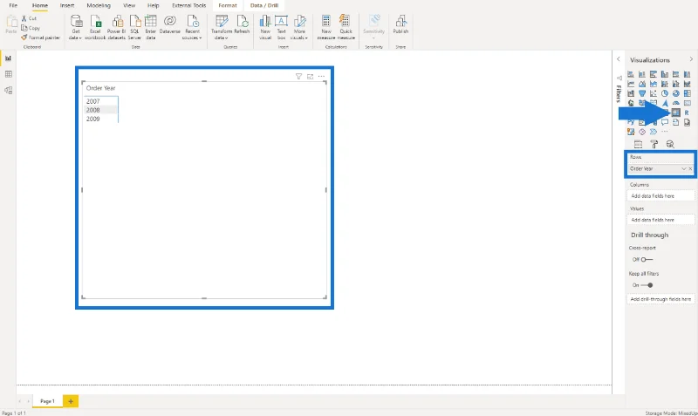Select the Pie chart visual

point(665,93)
